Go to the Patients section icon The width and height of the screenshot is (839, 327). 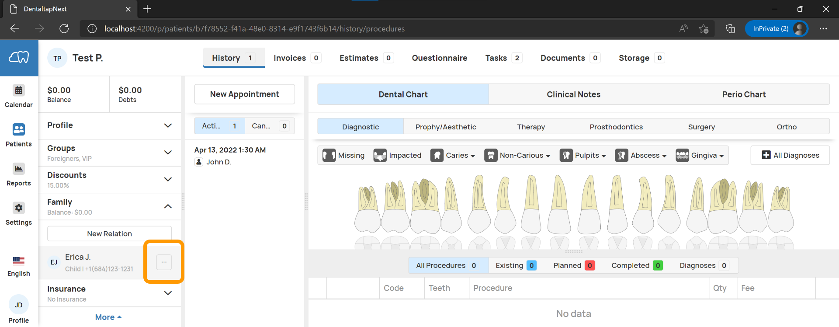[x=19, y=130]
